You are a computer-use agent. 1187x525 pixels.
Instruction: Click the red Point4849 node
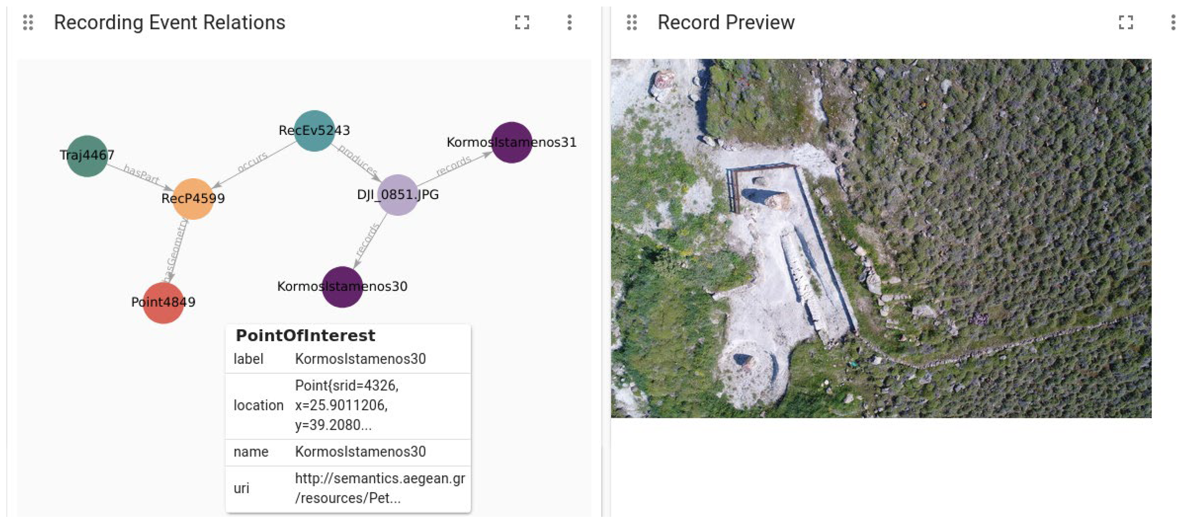coord(163,303)
